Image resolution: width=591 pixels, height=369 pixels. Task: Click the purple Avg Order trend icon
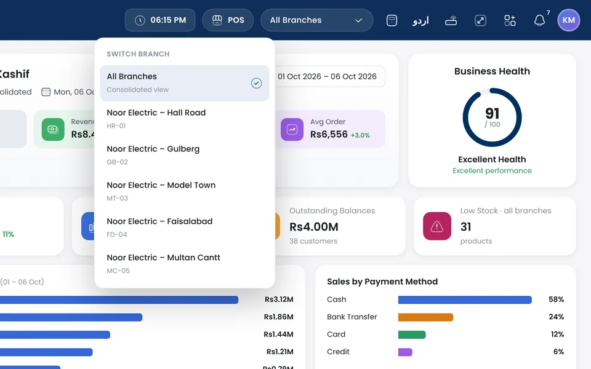click(292, 130)
